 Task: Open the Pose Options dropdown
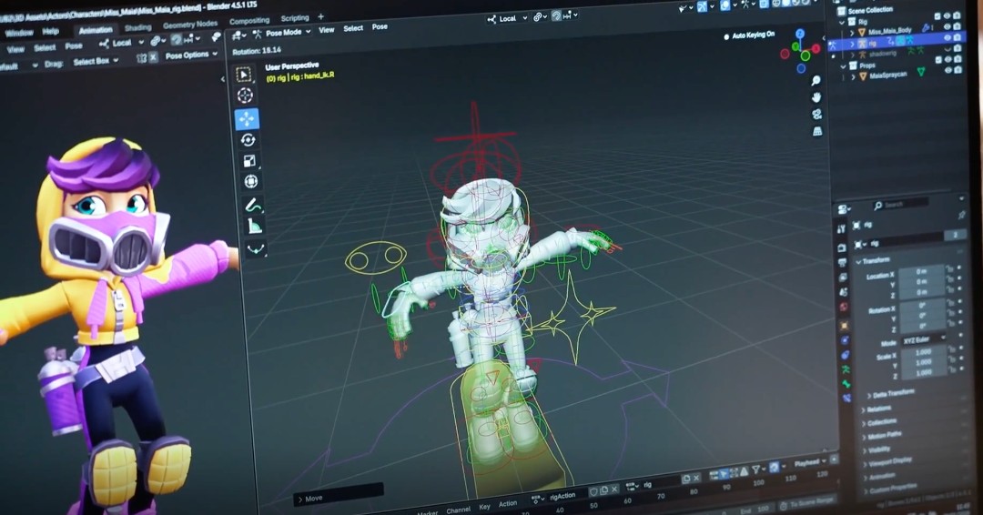click(x=191, y=56)
